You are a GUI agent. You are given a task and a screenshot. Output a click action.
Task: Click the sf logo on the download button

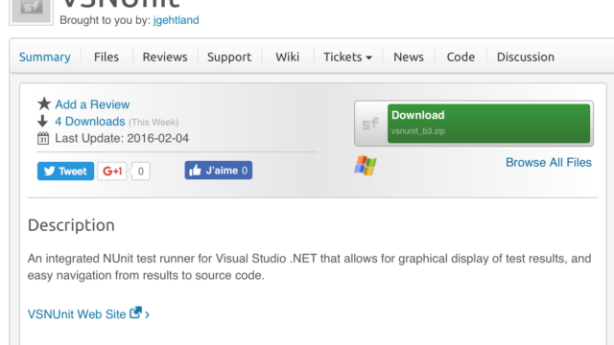pos(370,124)
